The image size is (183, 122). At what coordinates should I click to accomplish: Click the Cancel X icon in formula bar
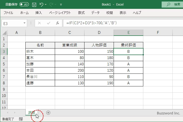point(39,23)
